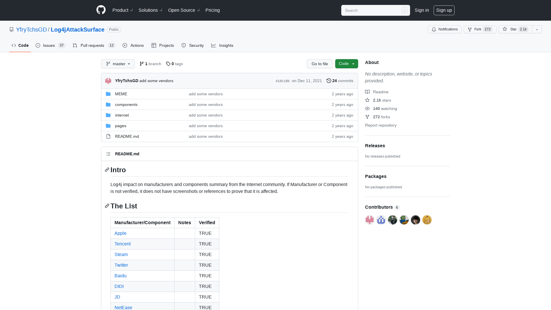Viewport: 551px width, 310px height.
Task: Open the Apple link in the table
Action: pos(121,233)
